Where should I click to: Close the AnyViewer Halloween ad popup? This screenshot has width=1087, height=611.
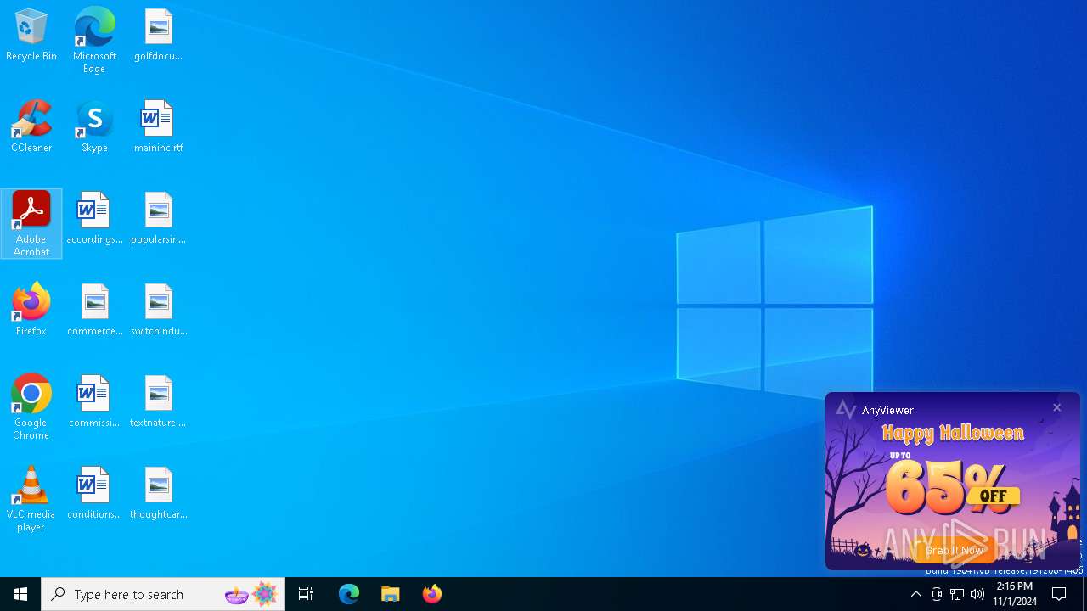click(x=1056, y=408)
